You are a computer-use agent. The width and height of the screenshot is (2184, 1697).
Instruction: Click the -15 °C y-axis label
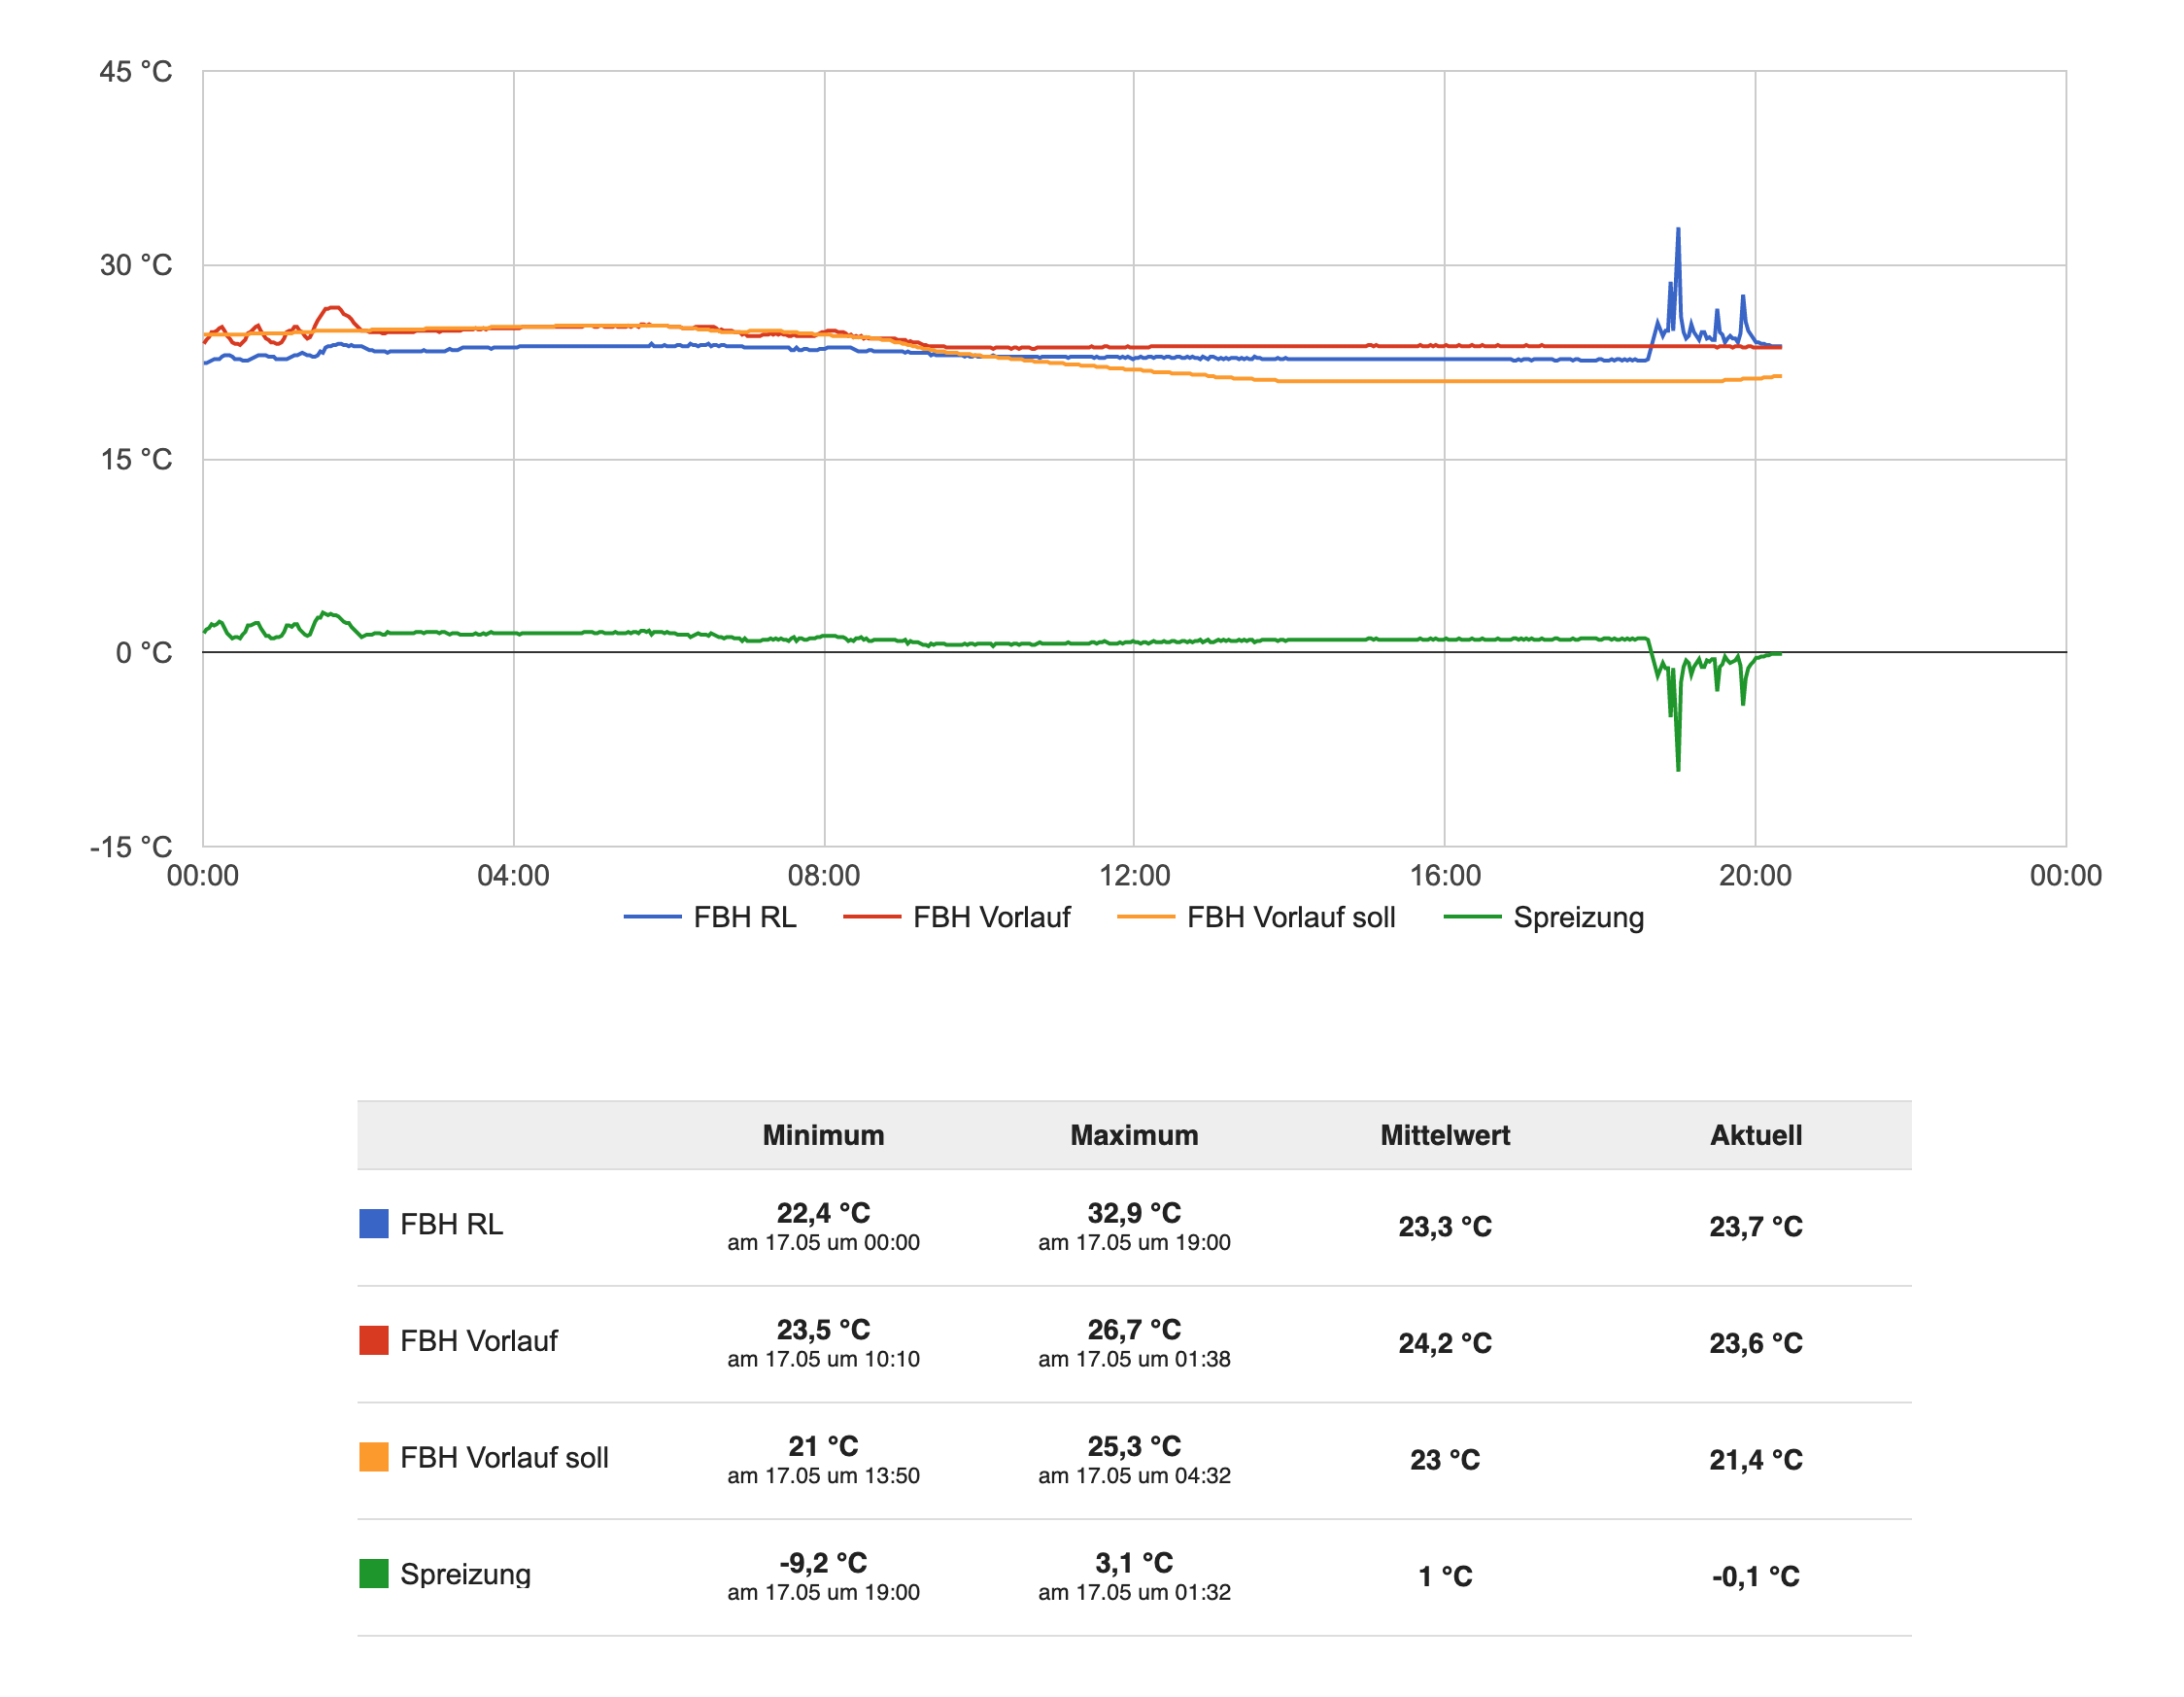131,848
